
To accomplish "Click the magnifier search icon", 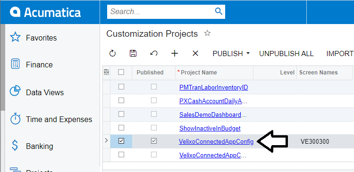I will [x=219, y=11].
